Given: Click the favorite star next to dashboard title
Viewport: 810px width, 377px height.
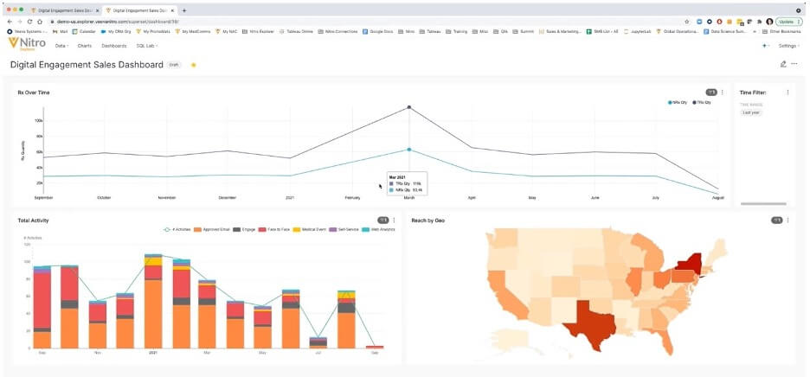Looking at the screenshot, I should (x=193, y=65).
